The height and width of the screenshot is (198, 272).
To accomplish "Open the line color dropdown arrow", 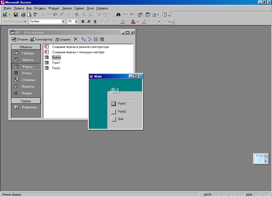I will point(148,22).
